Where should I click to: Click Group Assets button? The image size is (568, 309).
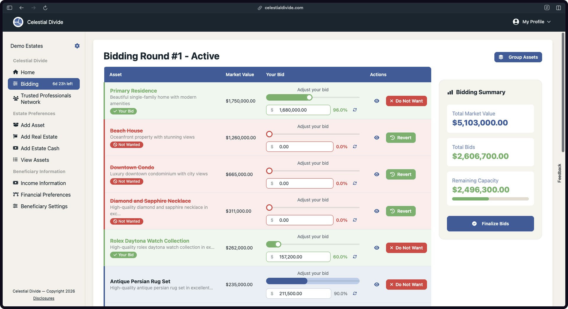click(518, 57)
